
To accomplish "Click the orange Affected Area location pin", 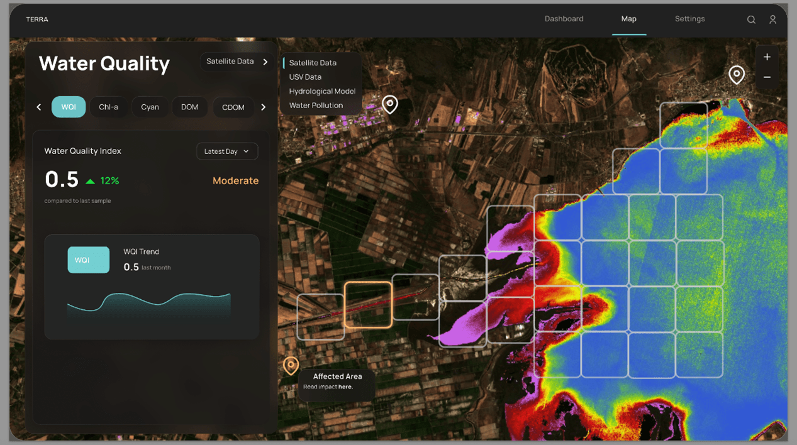I will coord(291,365).
